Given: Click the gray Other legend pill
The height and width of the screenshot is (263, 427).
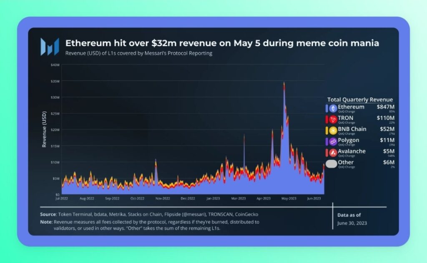Looking at the screenshot, I should (x=332, y=164).
